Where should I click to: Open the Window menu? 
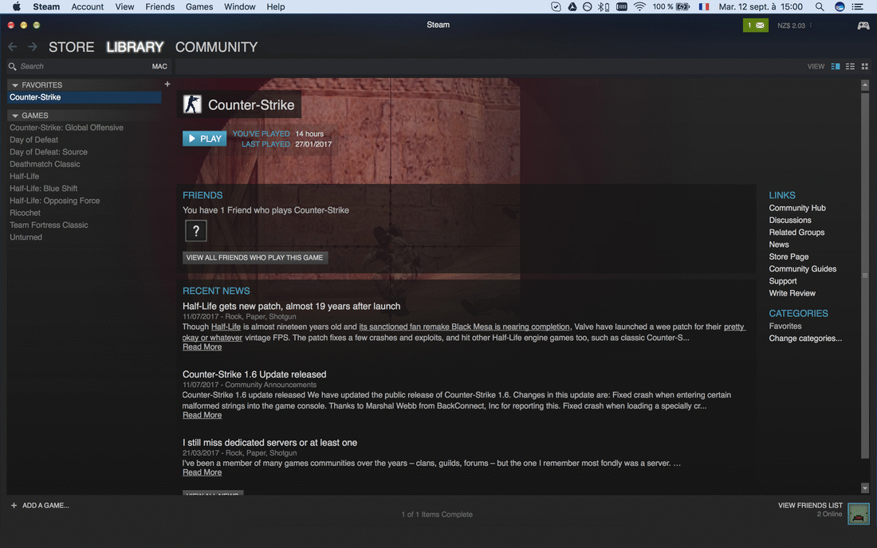click(239, 6)
